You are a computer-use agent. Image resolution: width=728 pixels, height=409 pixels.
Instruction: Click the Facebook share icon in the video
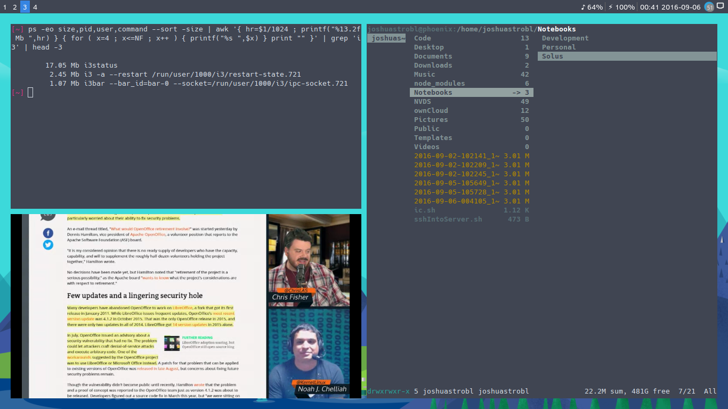point(48,233)
